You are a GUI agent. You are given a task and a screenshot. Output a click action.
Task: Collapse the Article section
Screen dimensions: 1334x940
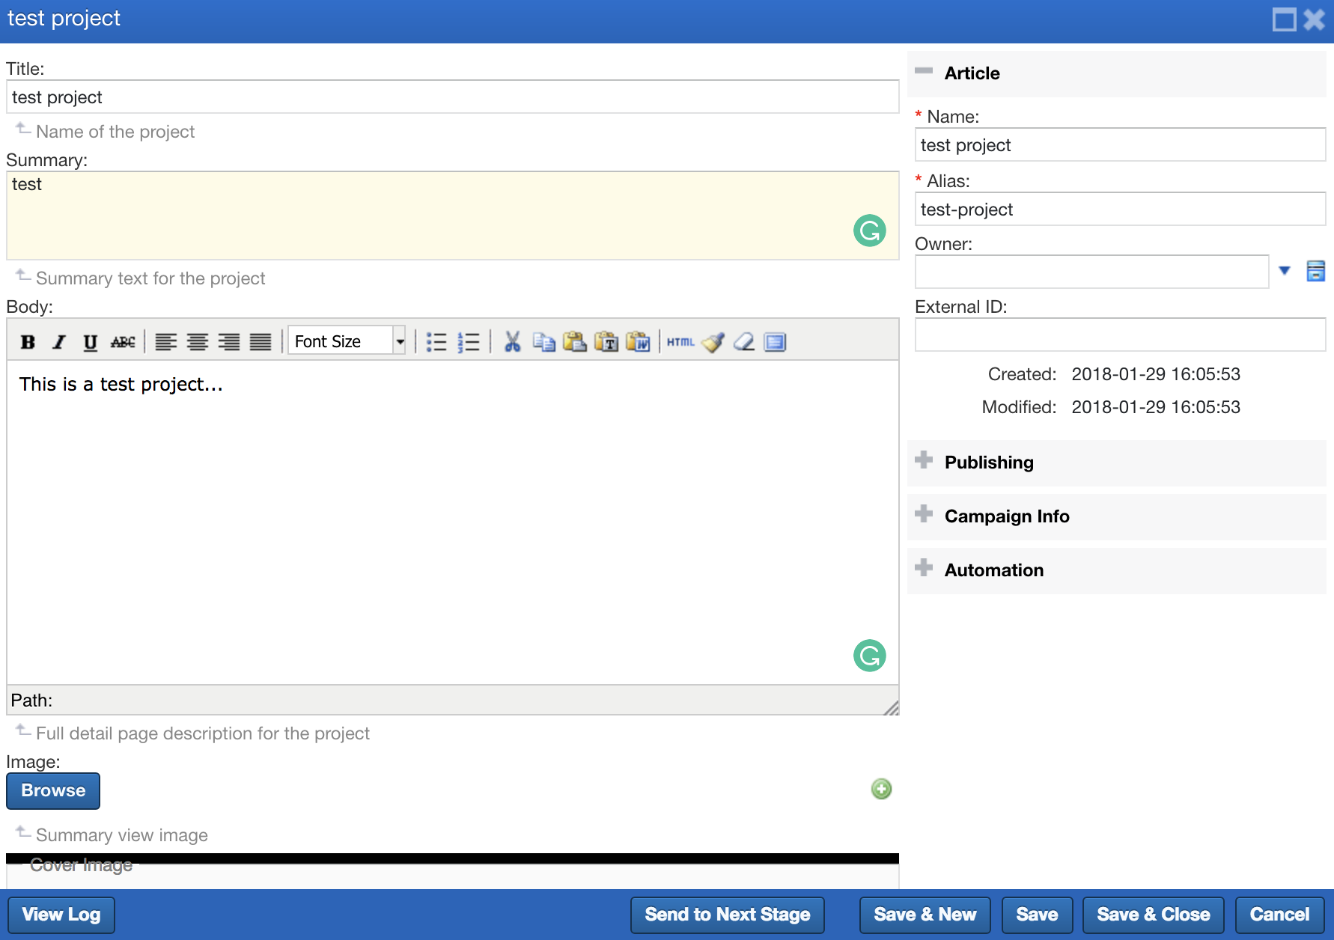pos(924,71)
